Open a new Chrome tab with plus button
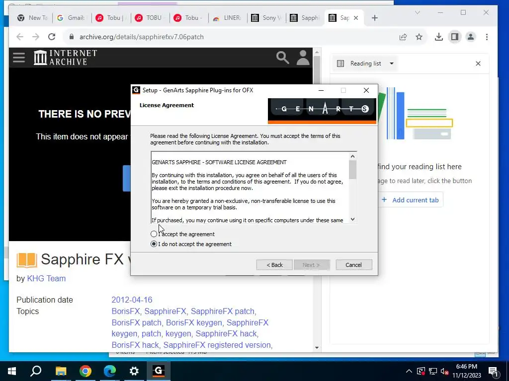The width and height of the screenshot is (509, 381). coord(375,18)
